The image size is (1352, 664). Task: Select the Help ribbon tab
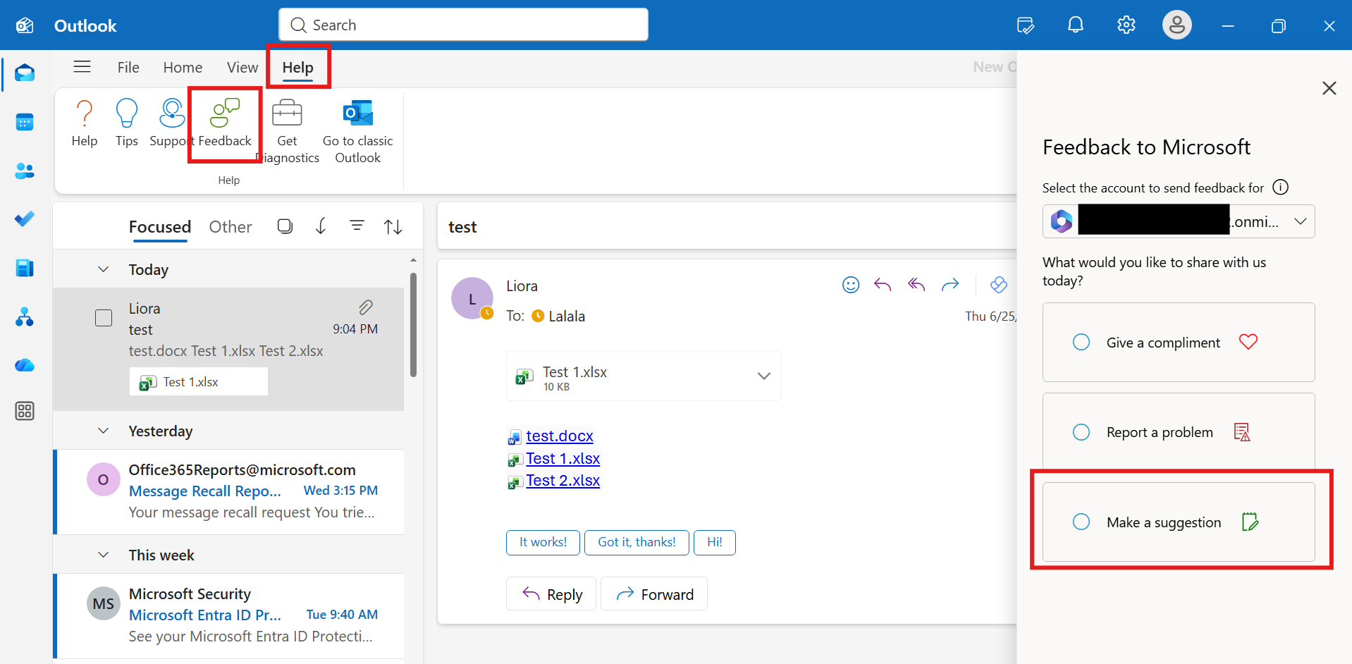click(298, 68)
